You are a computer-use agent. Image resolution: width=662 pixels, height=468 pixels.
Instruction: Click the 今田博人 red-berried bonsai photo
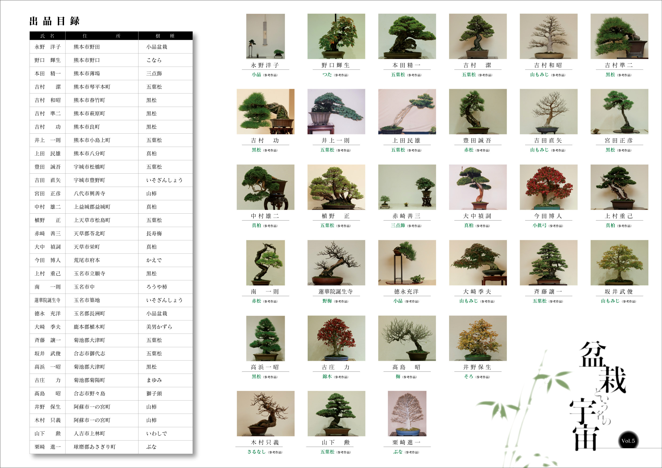[548, 187]
